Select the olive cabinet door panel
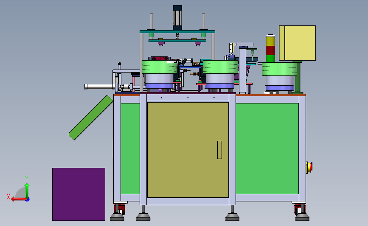 pos(188,150)
